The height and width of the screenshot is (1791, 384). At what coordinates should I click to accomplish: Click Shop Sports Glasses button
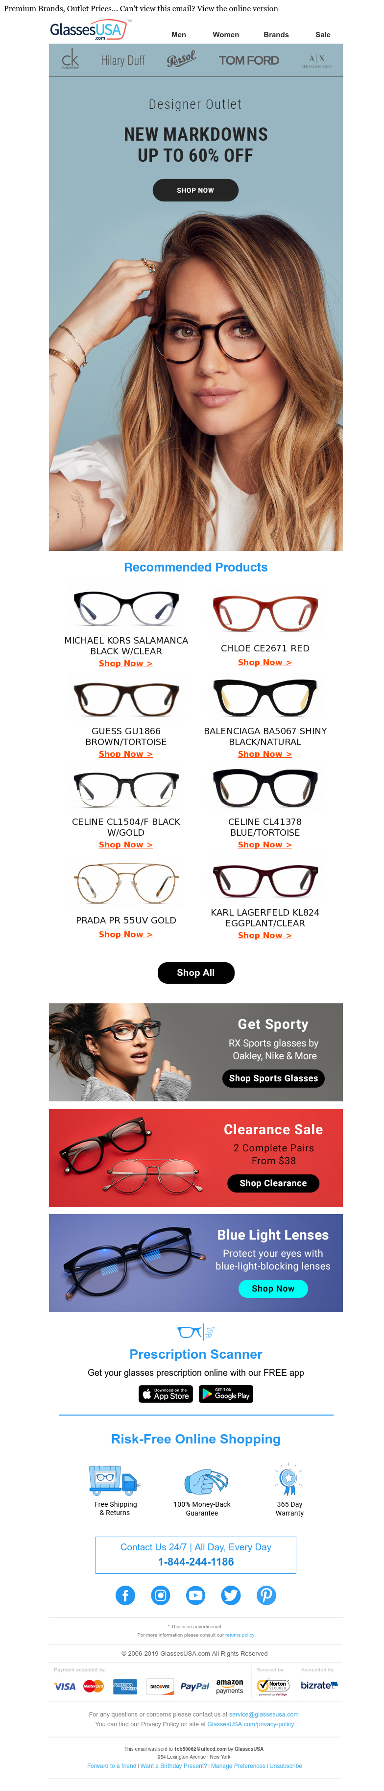274,1078
